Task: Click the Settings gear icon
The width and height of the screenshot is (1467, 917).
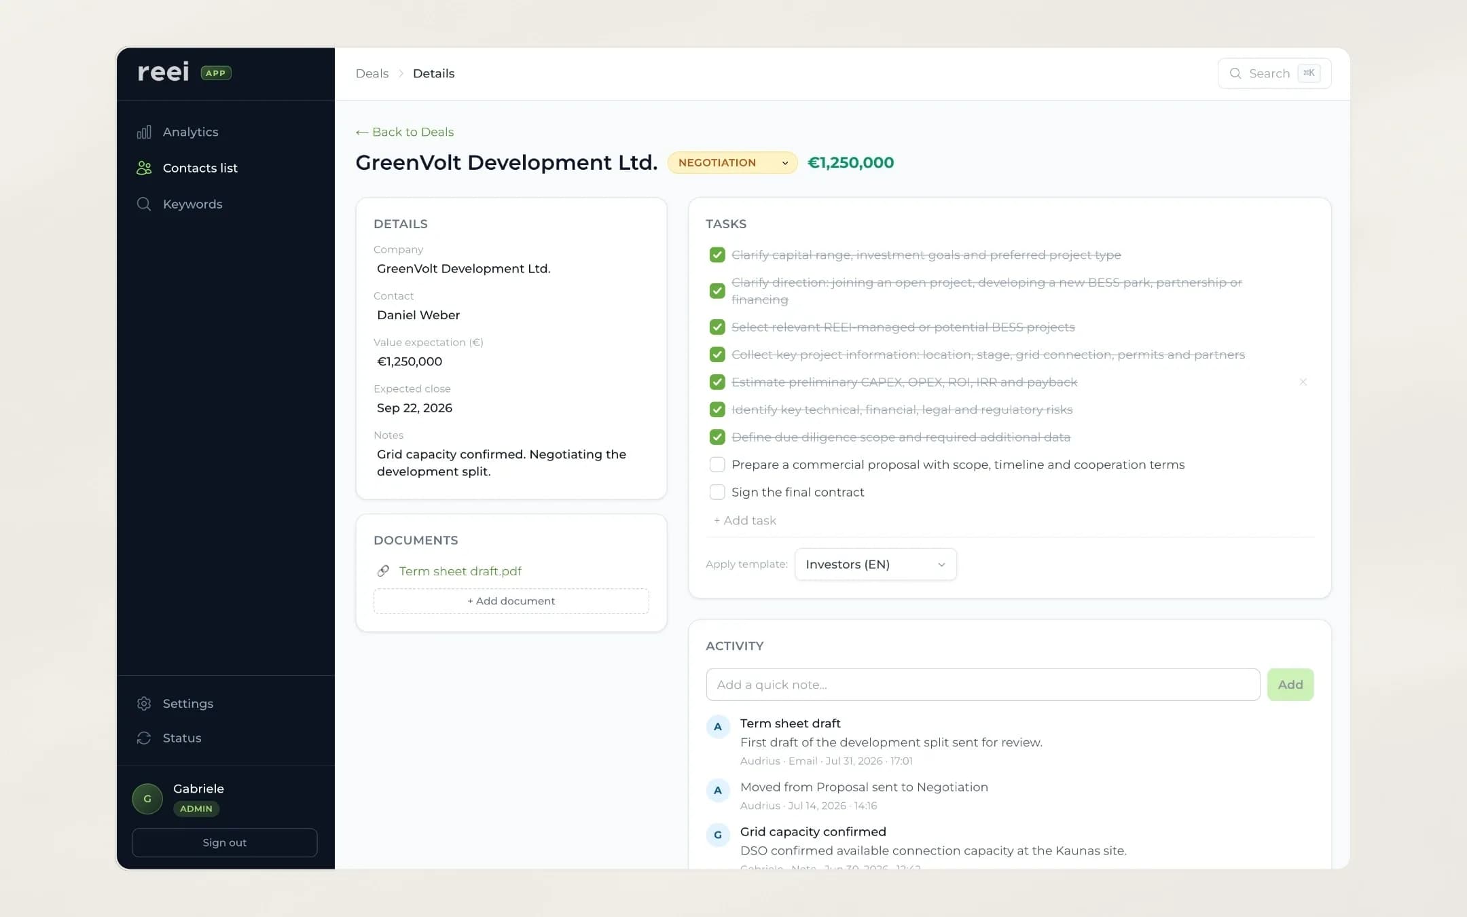Action: pyautogui.click(x=144, y=704)
